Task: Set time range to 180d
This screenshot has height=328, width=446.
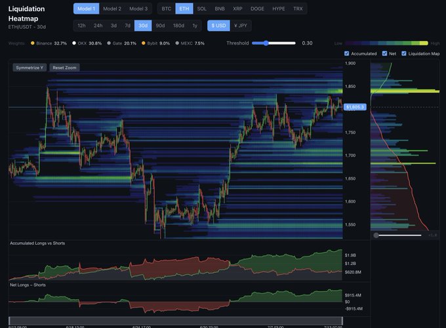Action: pos(178,26)
